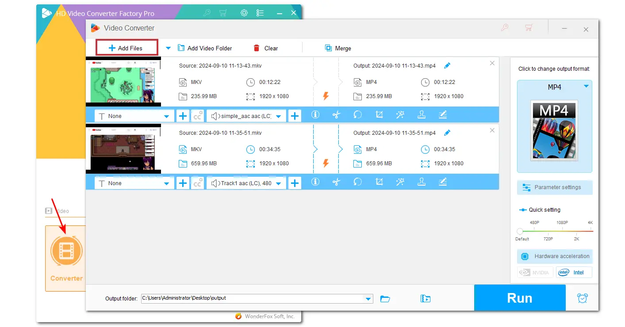Click cart icon in HD Video Converter Factory Pro window
This screenshot has height=327, width=625.
tap(223, 13)
